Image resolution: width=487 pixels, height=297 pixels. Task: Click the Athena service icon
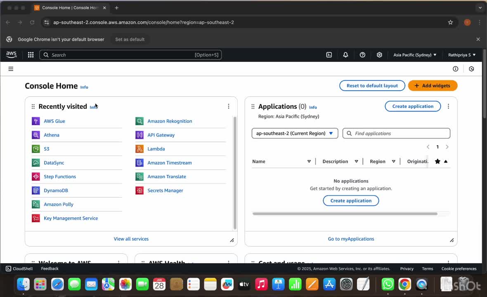36,135
